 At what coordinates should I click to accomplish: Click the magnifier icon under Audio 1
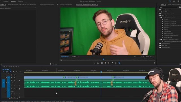coord(12,85)
